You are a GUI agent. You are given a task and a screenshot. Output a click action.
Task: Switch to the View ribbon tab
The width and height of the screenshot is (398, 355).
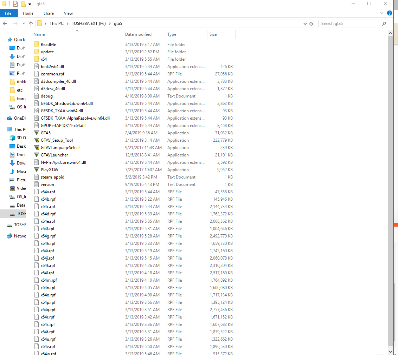click(68, 13)
